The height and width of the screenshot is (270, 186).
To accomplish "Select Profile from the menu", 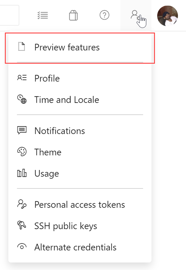I will 47,78.
